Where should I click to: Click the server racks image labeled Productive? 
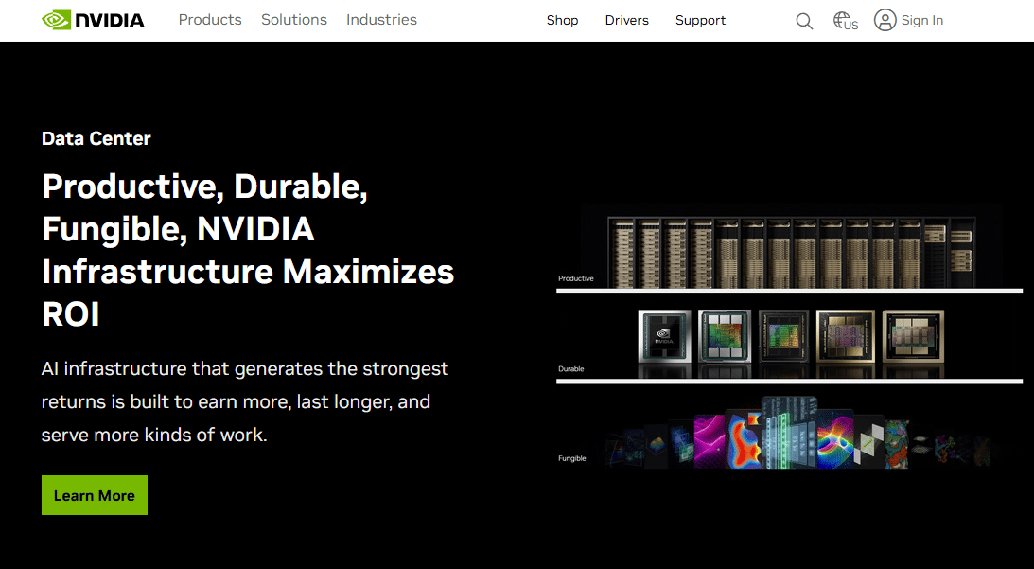(x=791, y=252)
